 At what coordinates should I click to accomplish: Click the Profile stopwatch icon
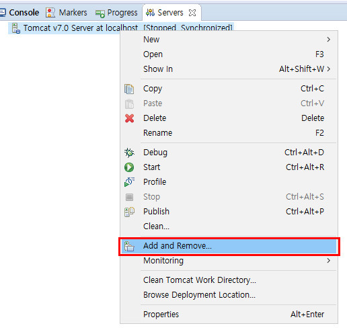pos(129,182)
